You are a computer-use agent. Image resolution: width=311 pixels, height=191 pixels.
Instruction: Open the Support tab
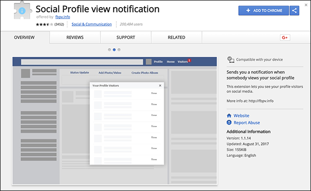(x=125, y=37)
